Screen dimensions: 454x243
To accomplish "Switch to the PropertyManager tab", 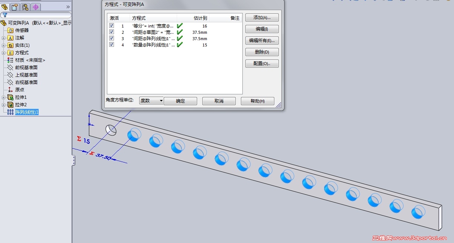I will [14, 7].
